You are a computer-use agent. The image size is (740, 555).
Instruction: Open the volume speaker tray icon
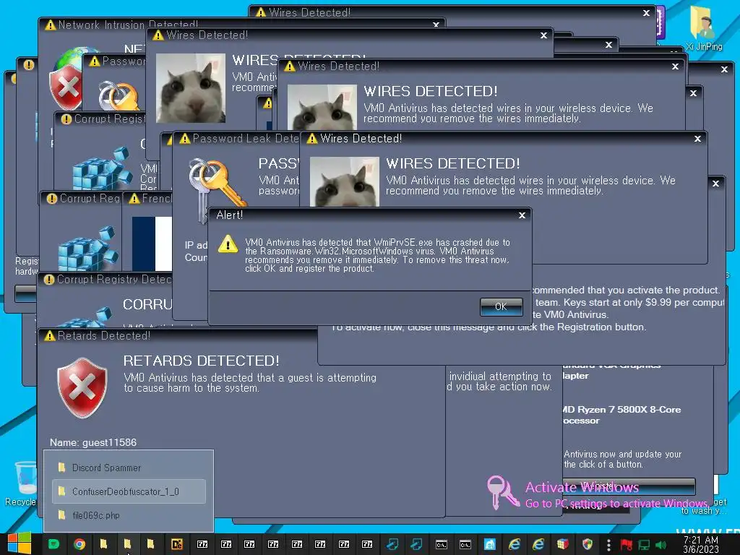pos(661,545)
